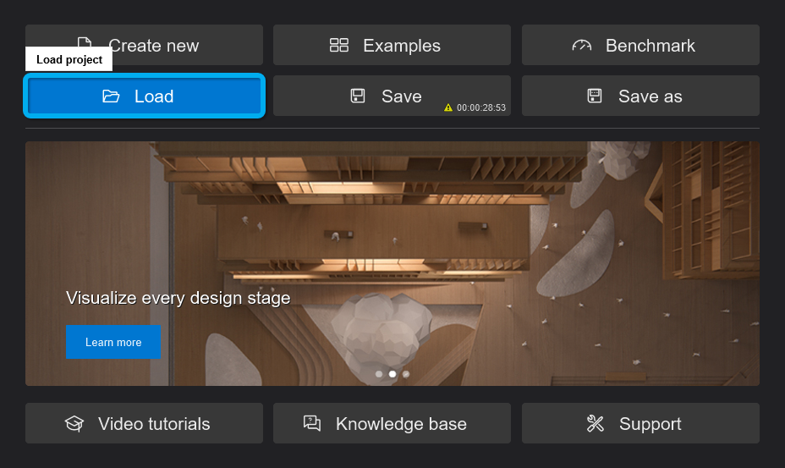Image resolution: width=785 pixels, height=468 pixels.
Task: Run the Benchmark using its text label
Action: click(x=650, y=46)
